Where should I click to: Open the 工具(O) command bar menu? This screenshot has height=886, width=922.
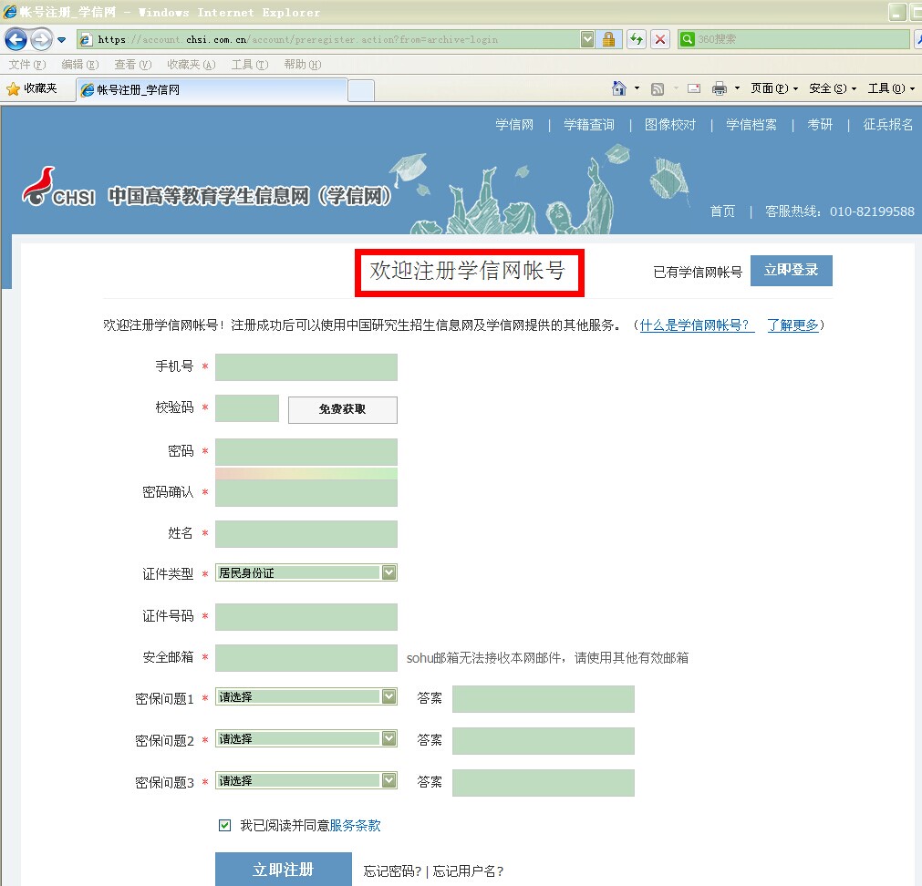tap(891, 88)
